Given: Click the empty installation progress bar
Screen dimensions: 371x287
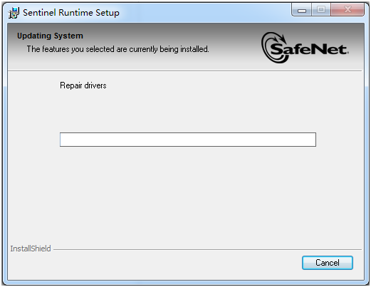Looking at the screenshot, I should [x=188, y=140].
